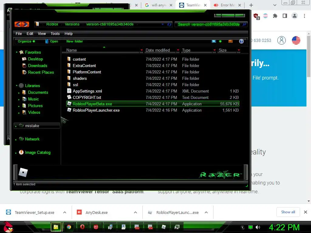The height and width of the screenshot is (233, 311).
Task: Open the Organize dropdown
Action: coord(26,41)
